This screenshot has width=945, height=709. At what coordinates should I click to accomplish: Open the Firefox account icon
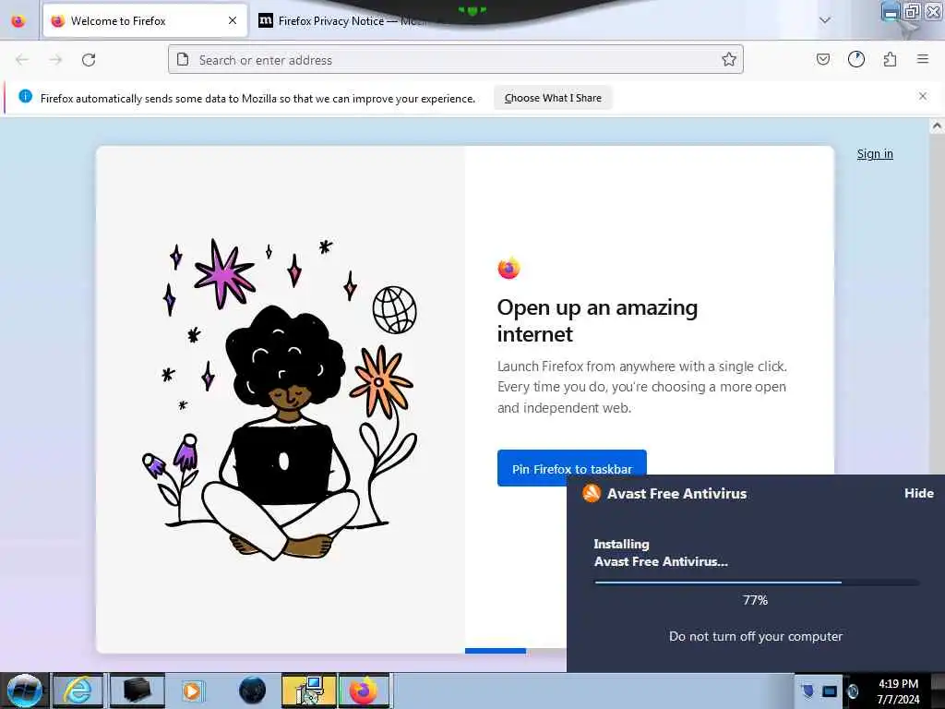pyautogui.click(x=856, y=59)
